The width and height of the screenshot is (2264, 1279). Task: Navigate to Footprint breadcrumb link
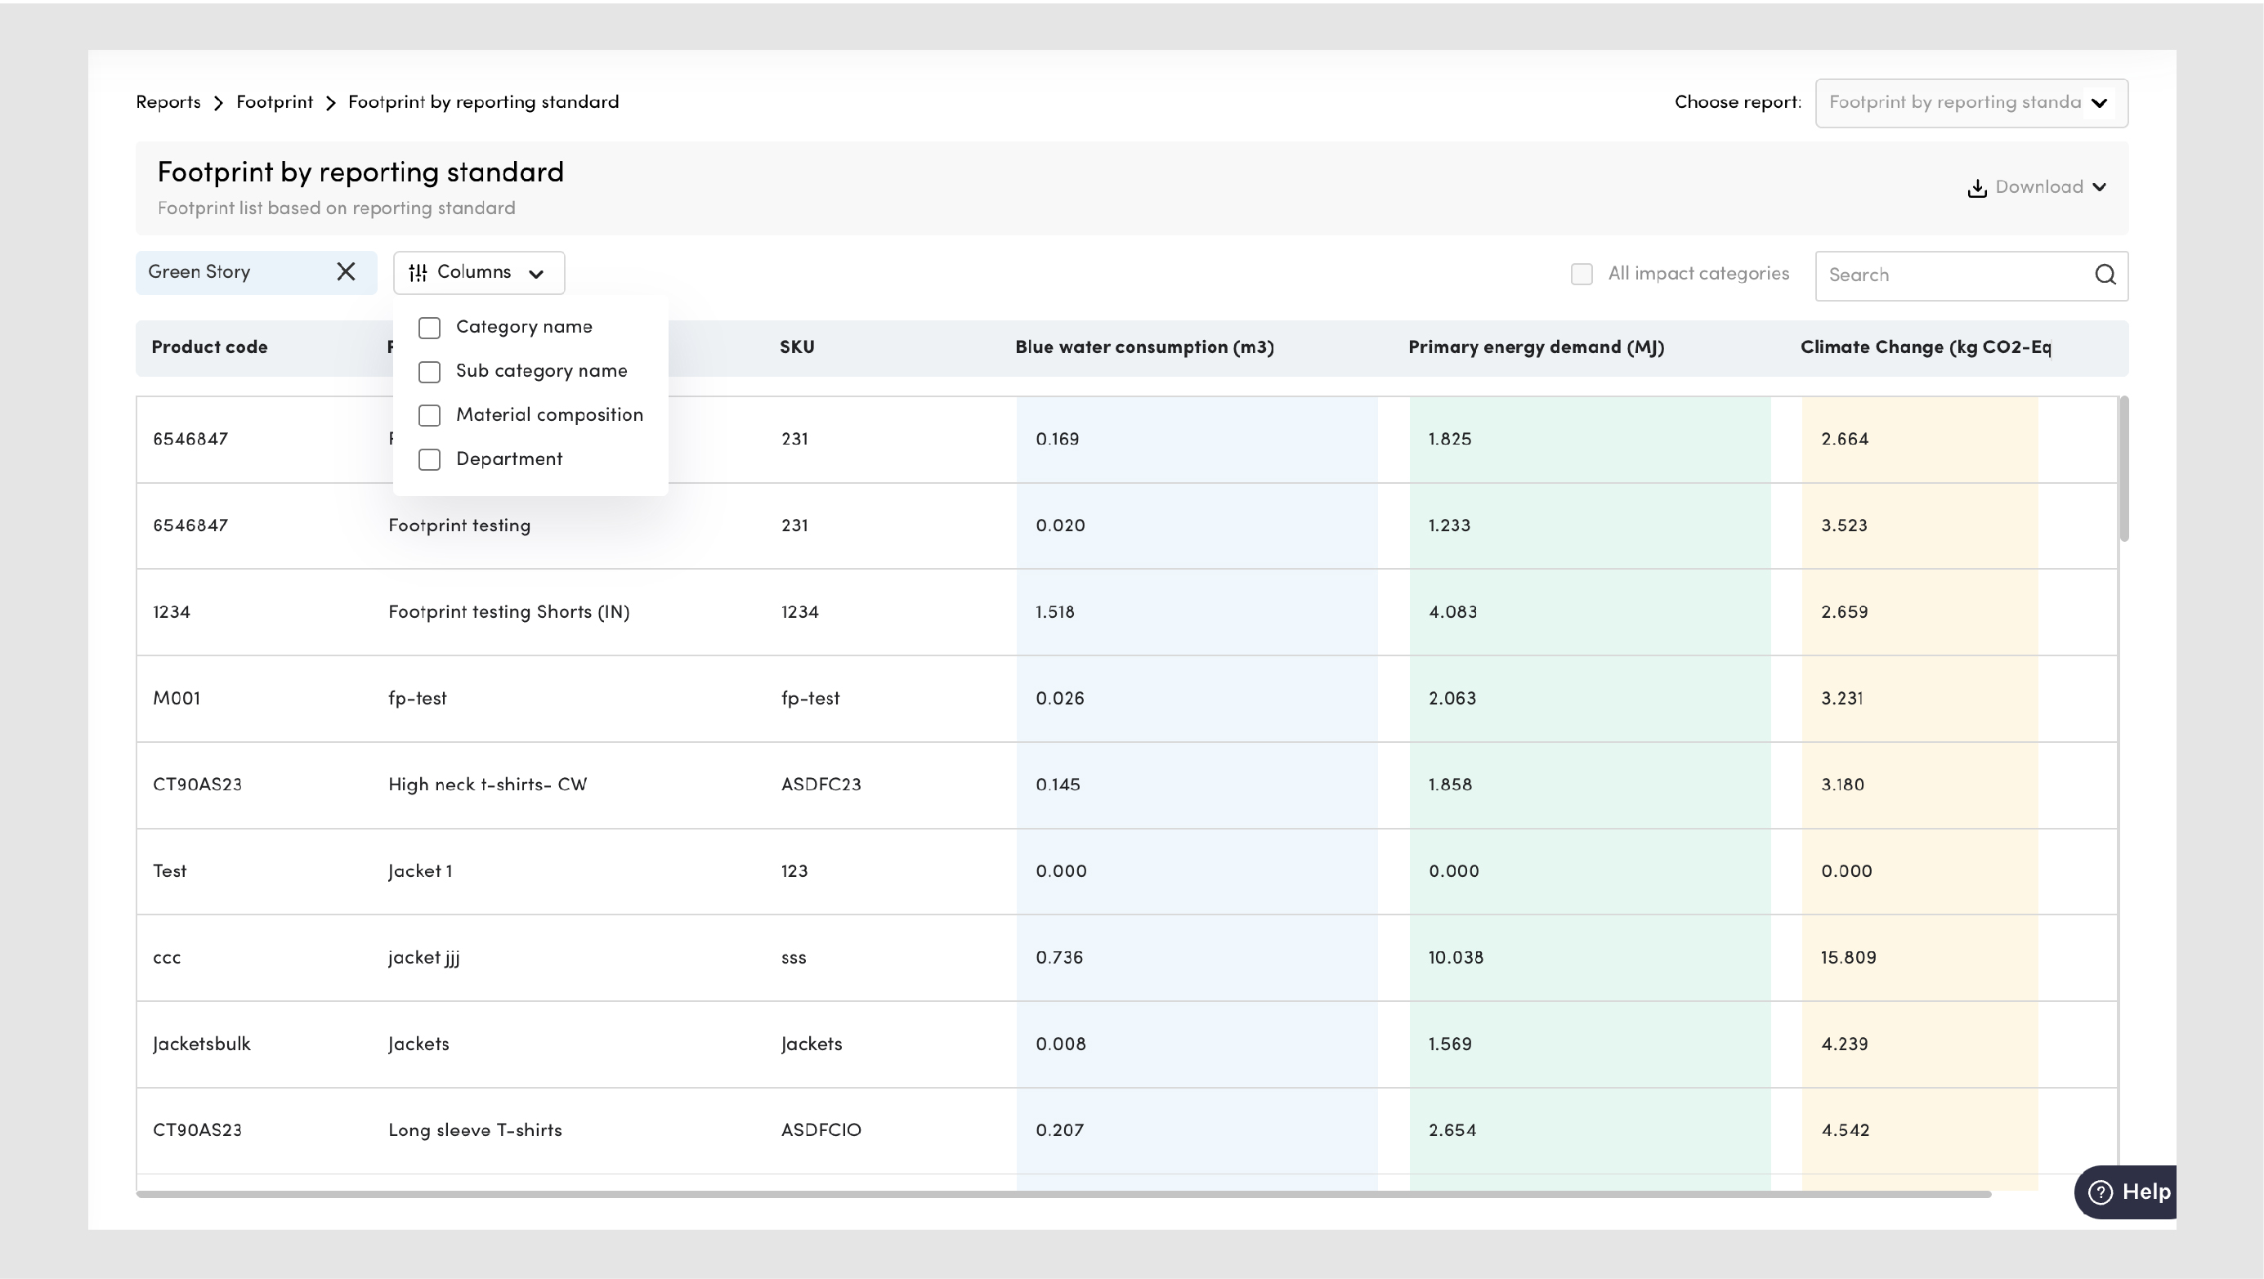pyautogui.click(x=274, y=103)
